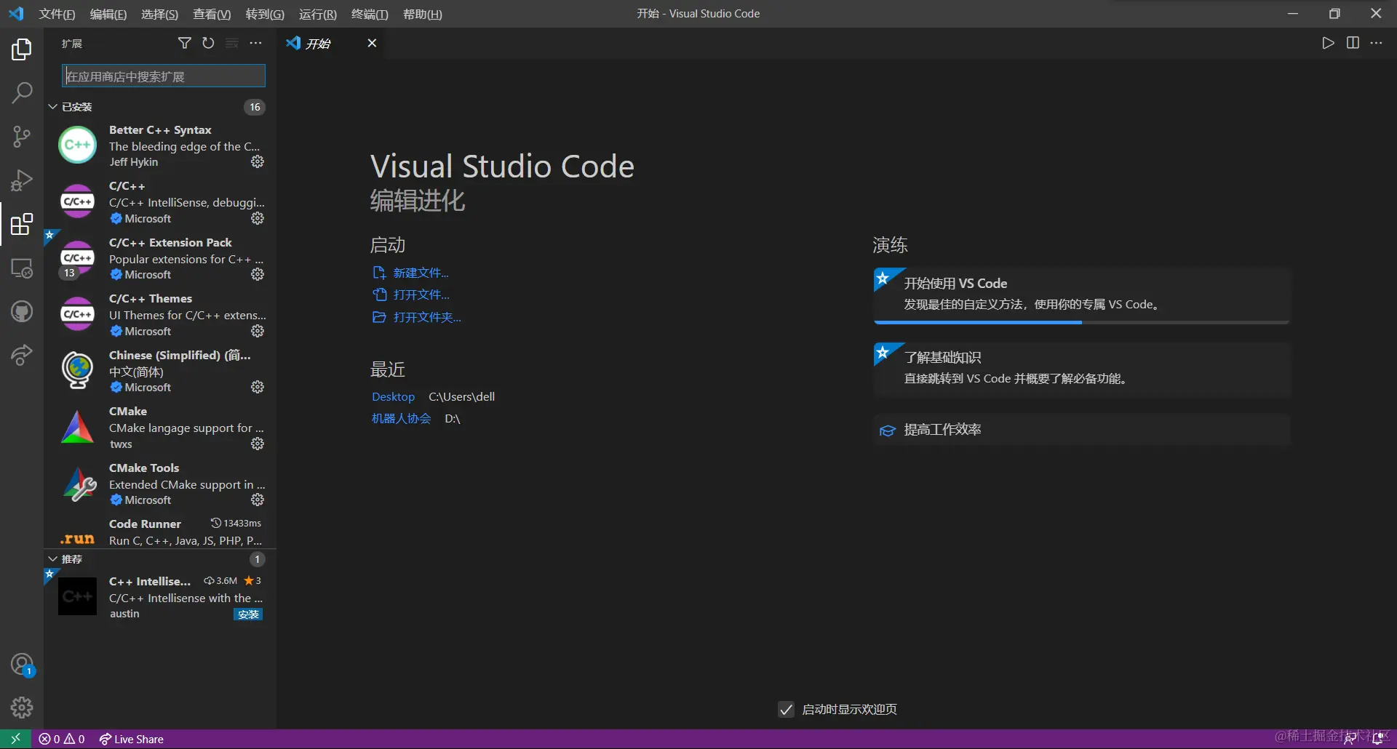Select the CMake Tools extension name
1397x749 pixels.
pyautogui.click(x=144, y=468)
